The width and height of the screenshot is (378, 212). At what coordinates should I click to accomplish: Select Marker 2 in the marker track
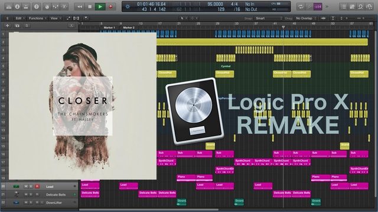click(129, 28)
